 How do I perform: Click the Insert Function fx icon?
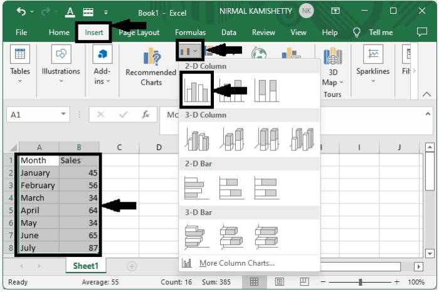(x=145, y=115)
